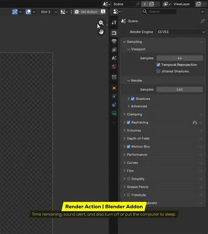The width and height of the screenshot is (208, 234).
Task: Click the pan hand gizmo
Action: pyautogui.click(x=101, y=31)
